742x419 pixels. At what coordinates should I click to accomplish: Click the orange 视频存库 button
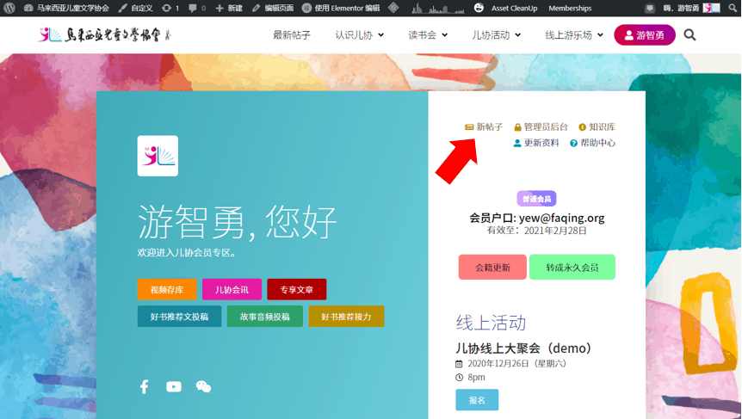(167, 290)
